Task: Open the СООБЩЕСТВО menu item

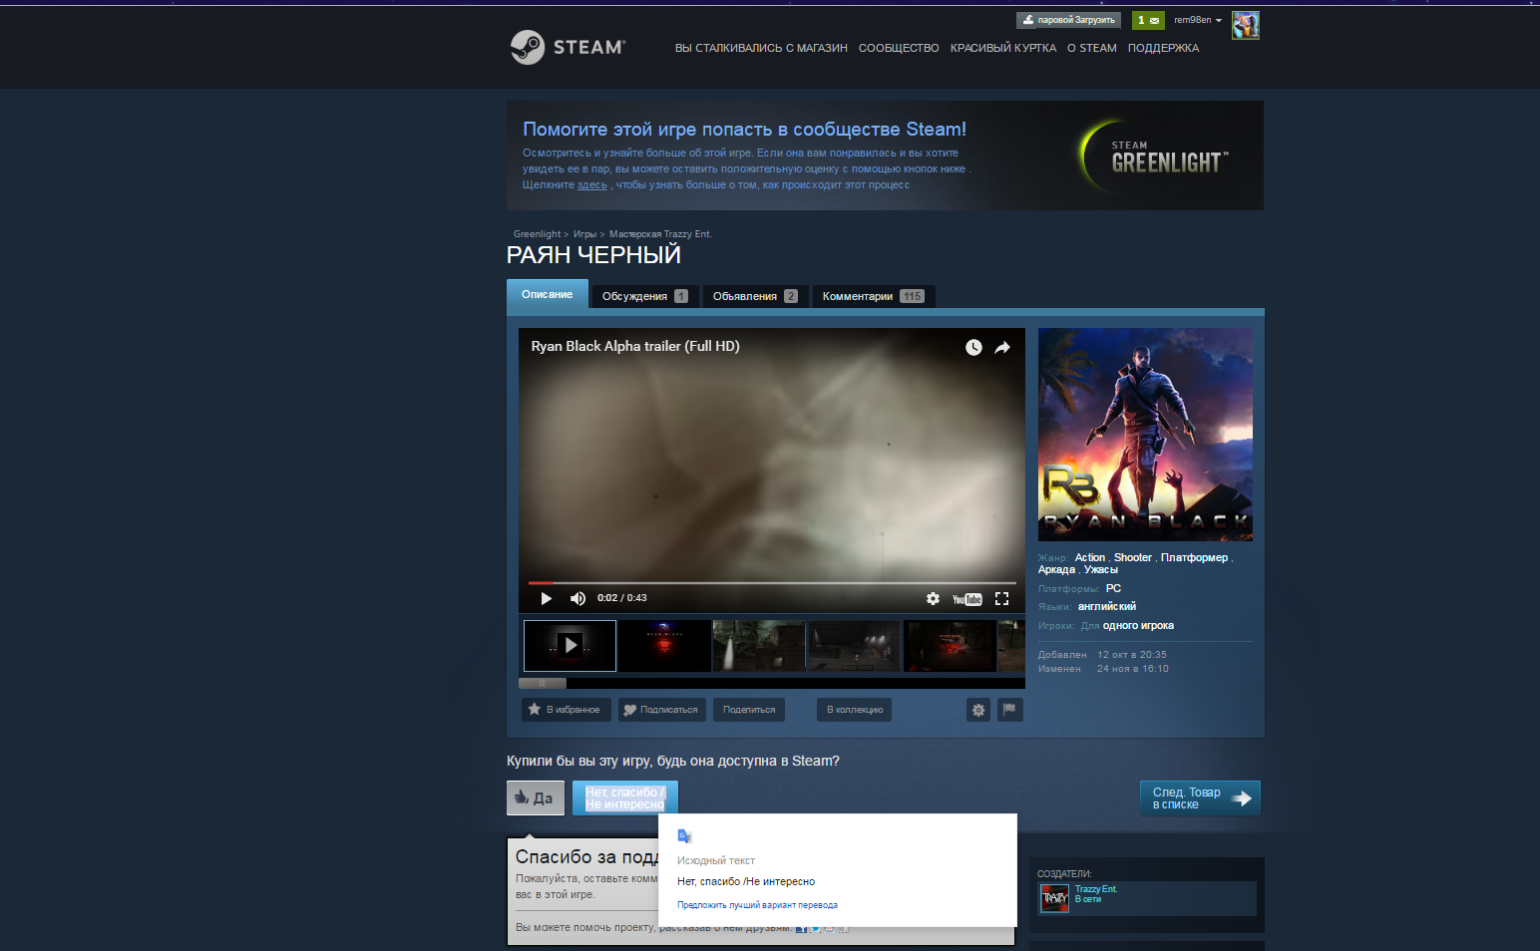Action: click(x=899, y=48)
